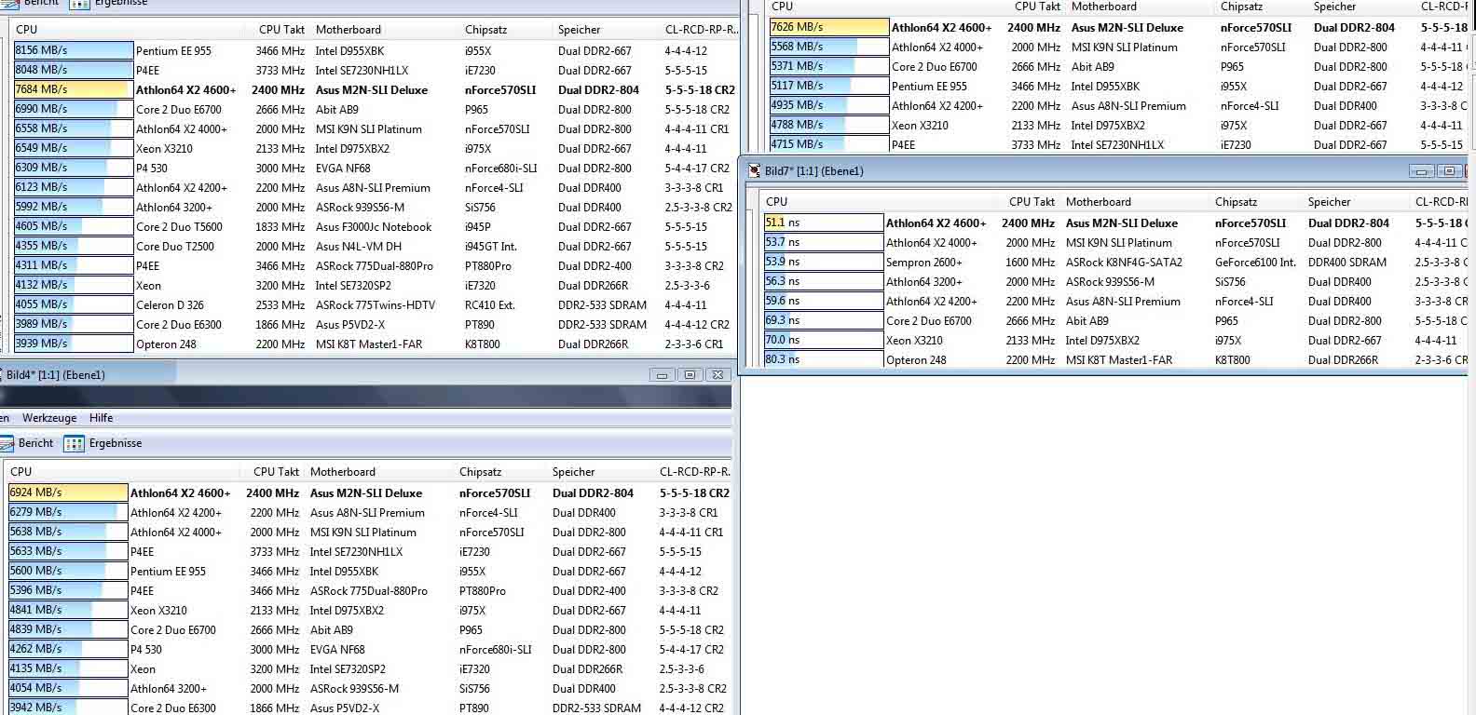Click the Bild7 window title icon
This screenshot has width=1476, height=715.
click(754, 171)
